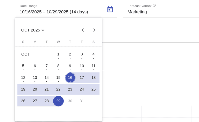
Task: Go to previous month arrow
Action: [x=83, y=30]
